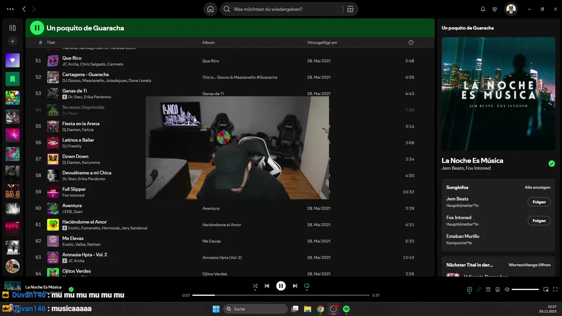Collapse the library sidebar icon
The height and width of the screenshot is (316, 562).
[x=12, y=28]
